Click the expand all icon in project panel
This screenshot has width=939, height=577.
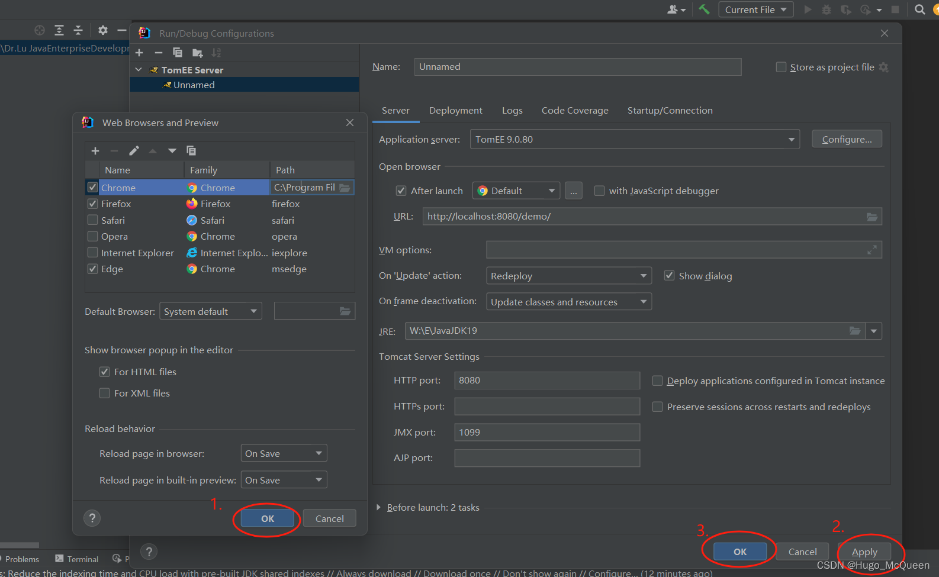59,30
